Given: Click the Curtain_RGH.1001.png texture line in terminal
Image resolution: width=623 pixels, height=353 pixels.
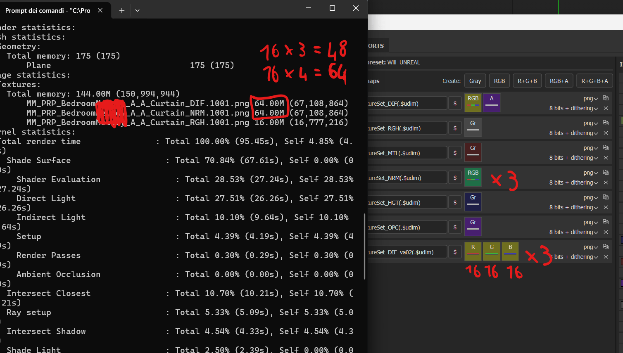Looking at the screenshot, I should (187, 122).
